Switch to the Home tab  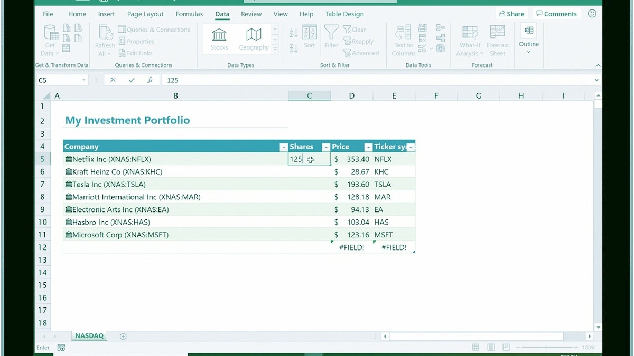[x=77, y=14]
